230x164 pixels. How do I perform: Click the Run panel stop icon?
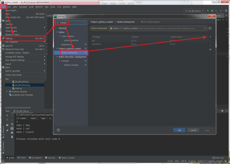pyautogui.click(x=7, y=120)
